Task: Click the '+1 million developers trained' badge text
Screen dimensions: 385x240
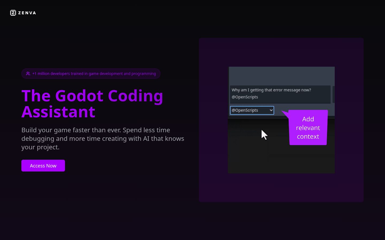Action: [x=94, y=74]
